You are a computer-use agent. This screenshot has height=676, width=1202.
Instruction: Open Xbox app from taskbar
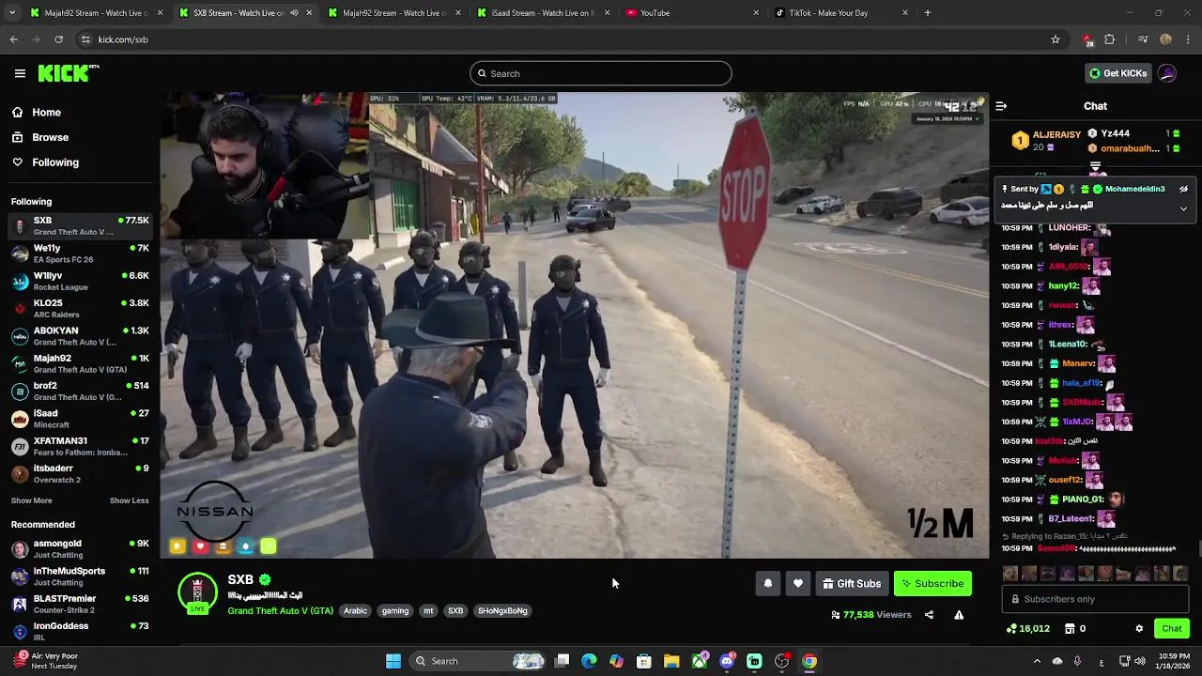coord(700,661)
